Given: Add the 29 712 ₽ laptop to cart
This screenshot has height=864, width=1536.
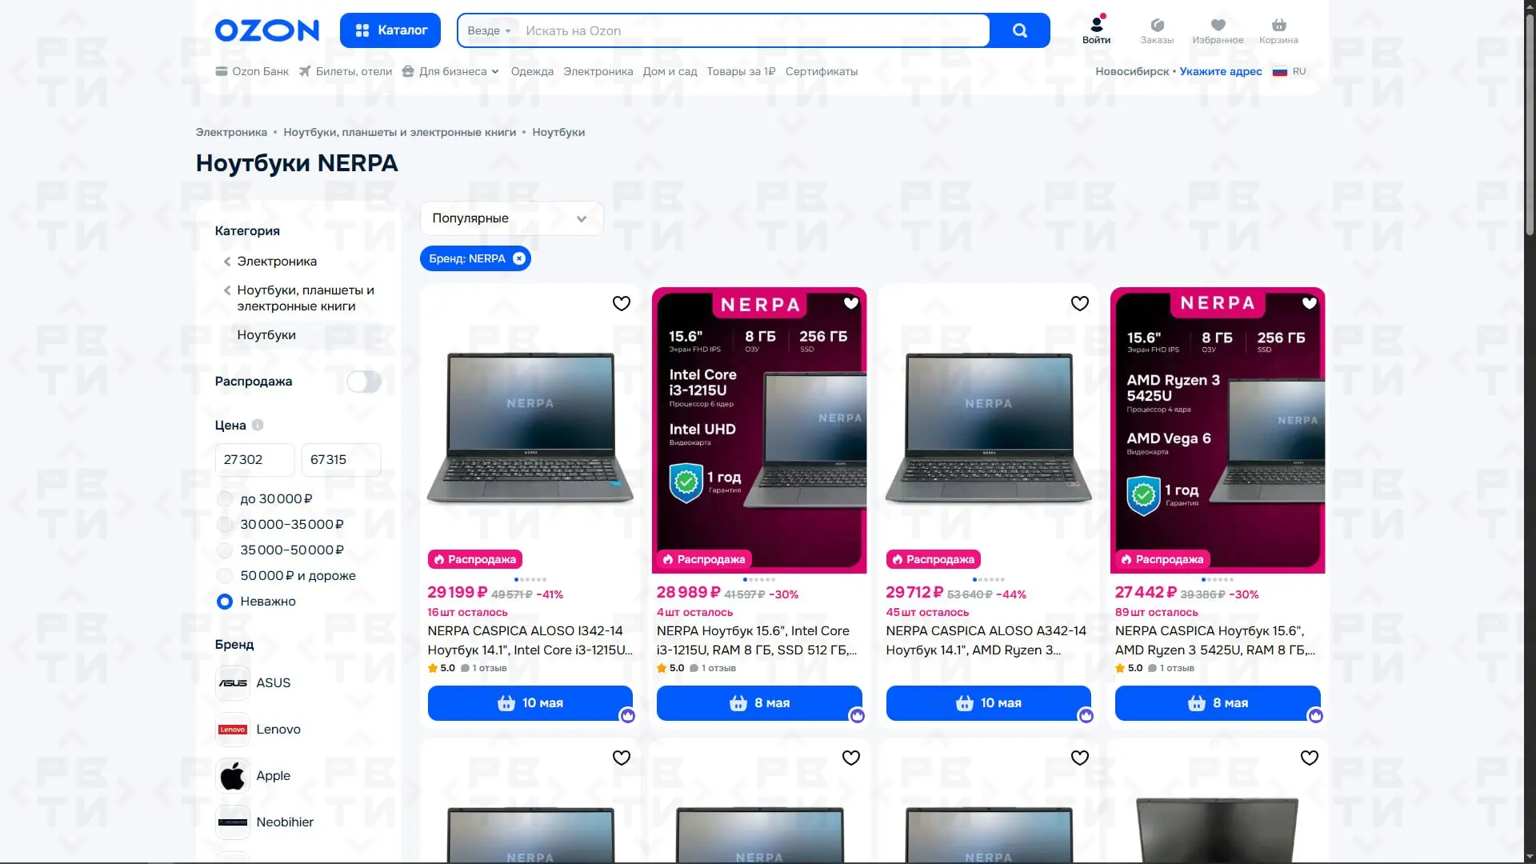Looking at the screenshot, I should click(989, 703).
